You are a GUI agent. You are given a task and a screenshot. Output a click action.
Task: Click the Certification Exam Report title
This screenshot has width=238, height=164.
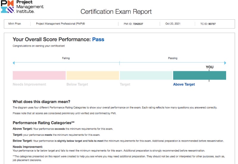[116, 12]
